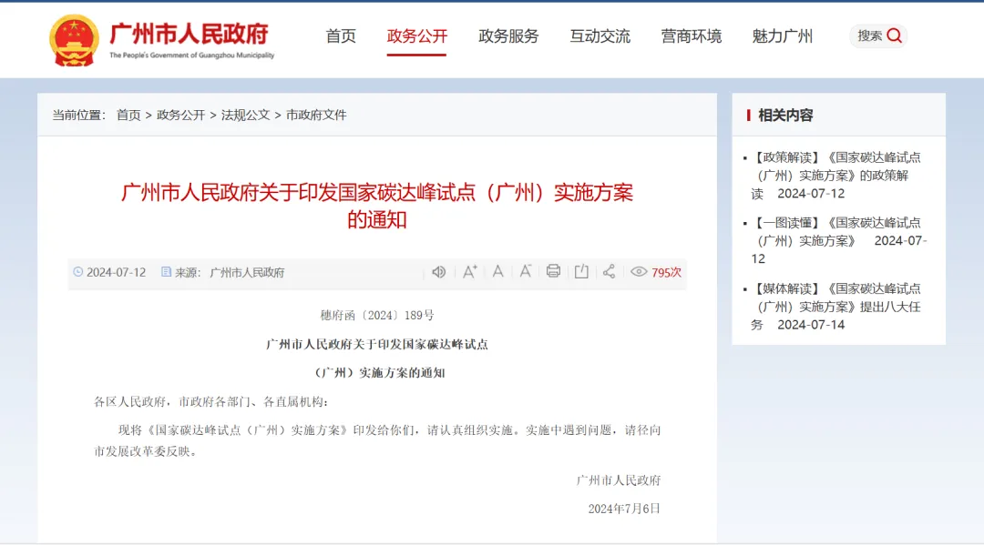This screenshot has height=545, width=984.
Task: Open the 【政策解读】 related article link
Action: 835,175
